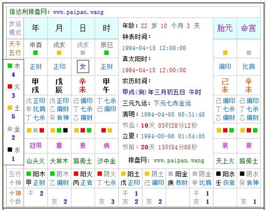Open the www.paipan.wang link in the header
267x210 pixels.
pos(78,12)
